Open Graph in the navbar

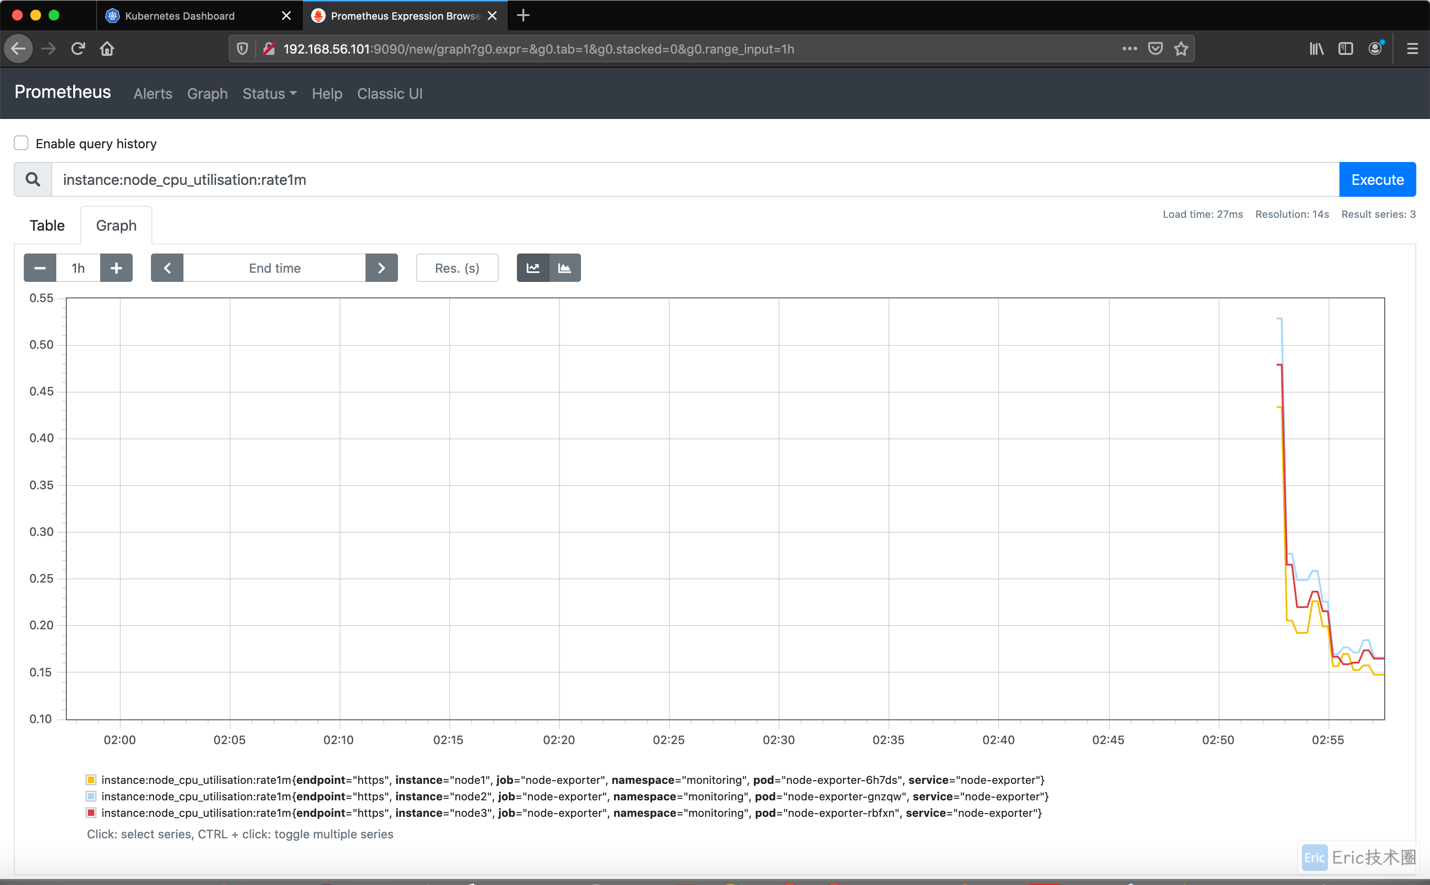point(207,94)
